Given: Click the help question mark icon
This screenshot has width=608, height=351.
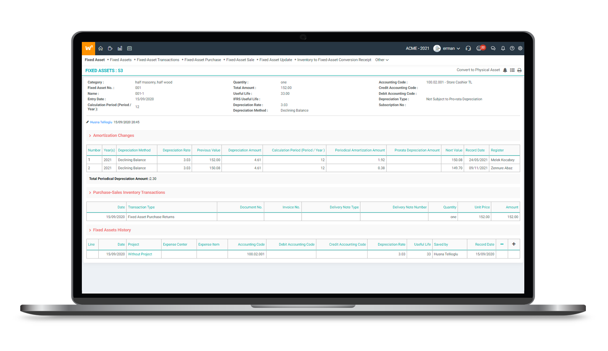Looking at the screenshot, I should 512,48.
